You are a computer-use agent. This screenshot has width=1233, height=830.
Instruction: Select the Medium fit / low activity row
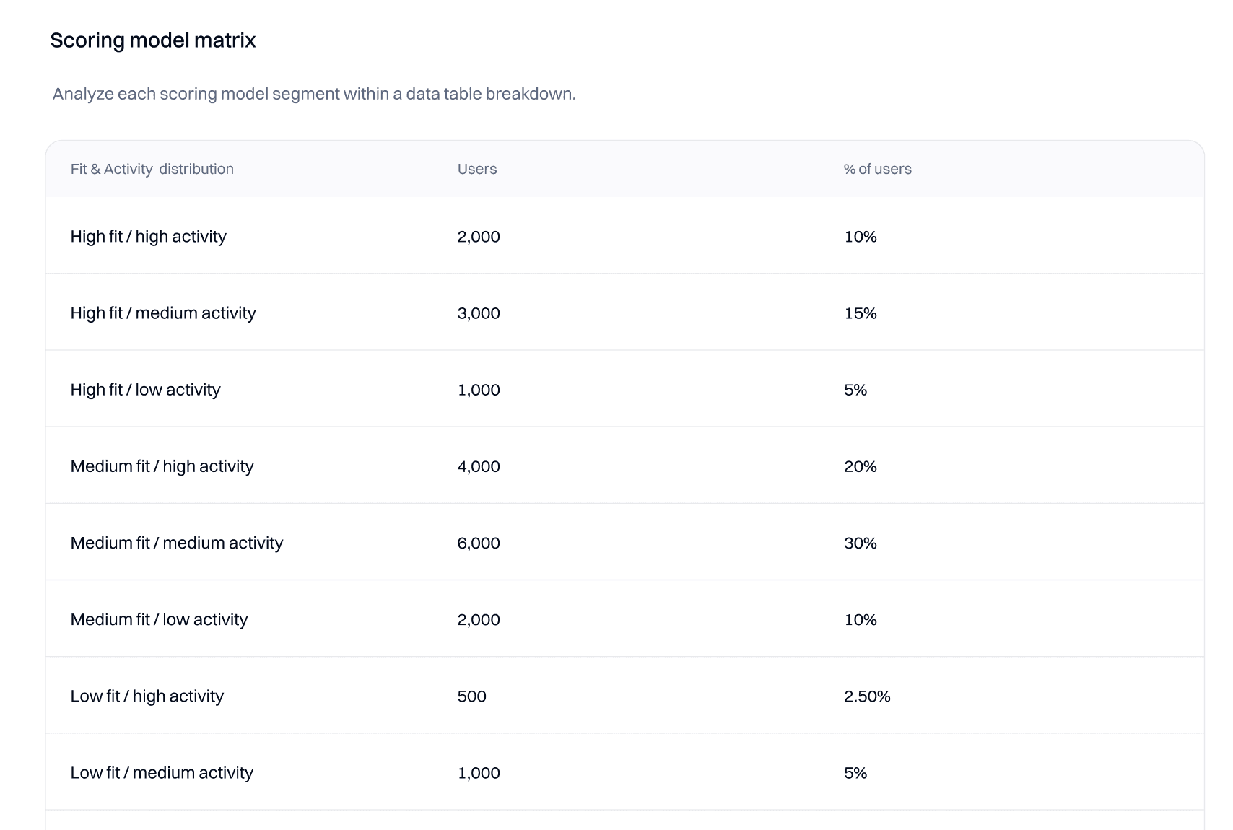pos(160,619)
